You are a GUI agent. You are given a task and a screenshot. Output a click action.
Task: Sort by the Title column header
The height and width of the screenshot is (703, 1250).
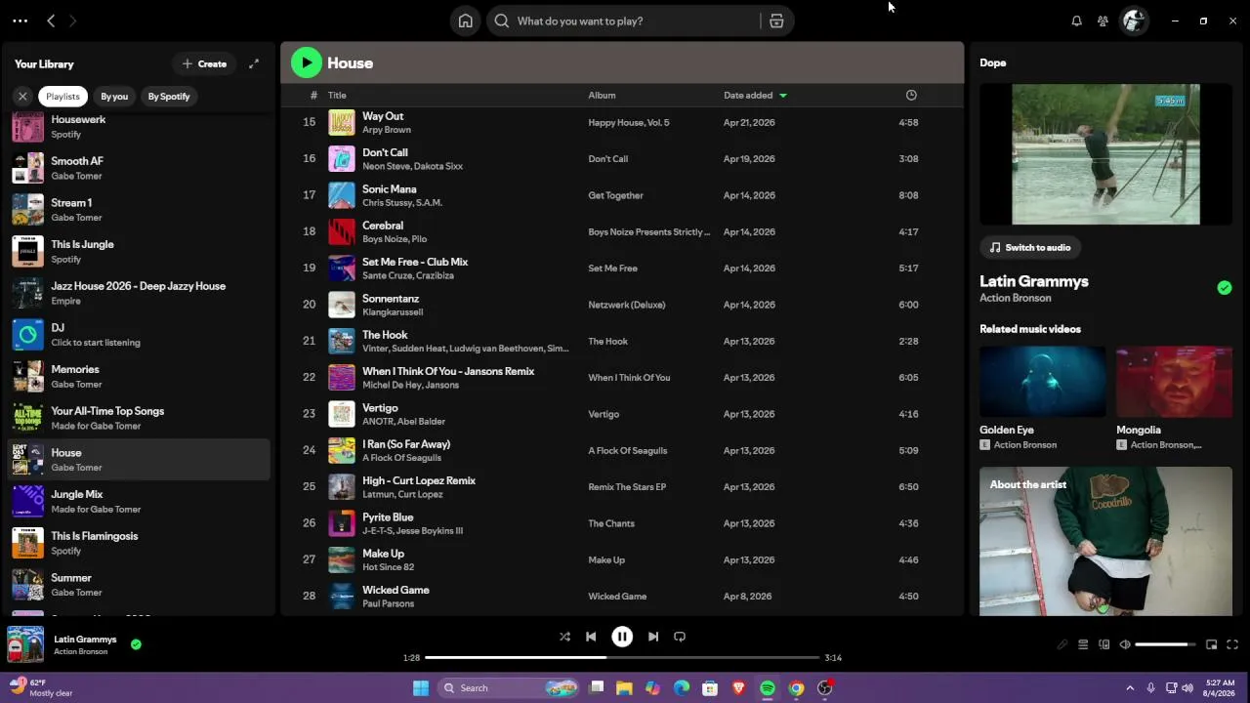(337, 95)
